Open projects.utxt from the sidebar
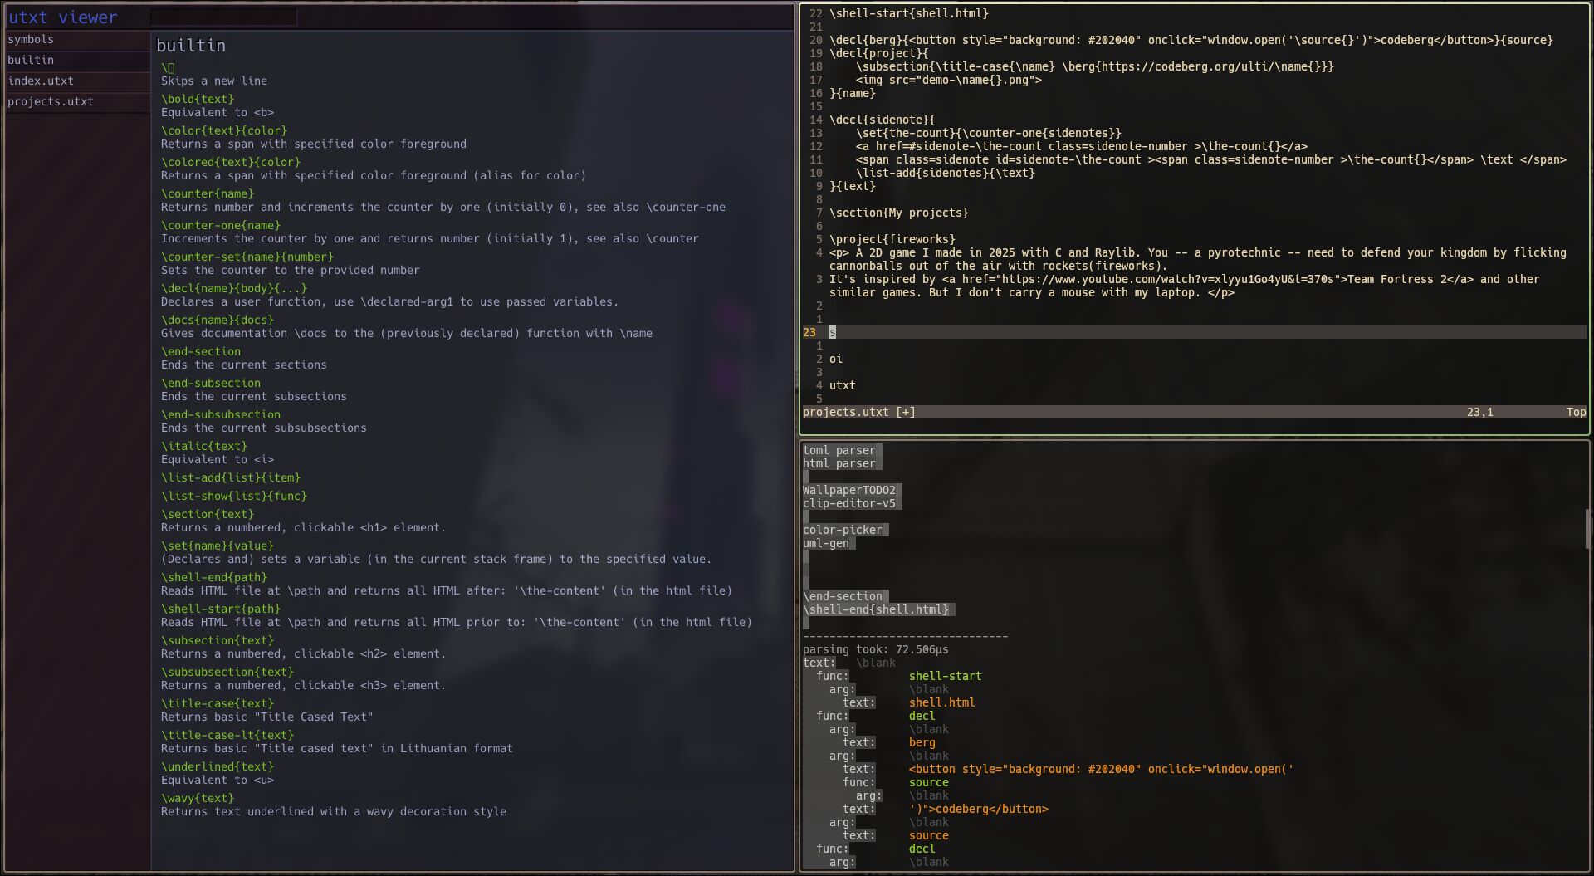 (51, 102)
